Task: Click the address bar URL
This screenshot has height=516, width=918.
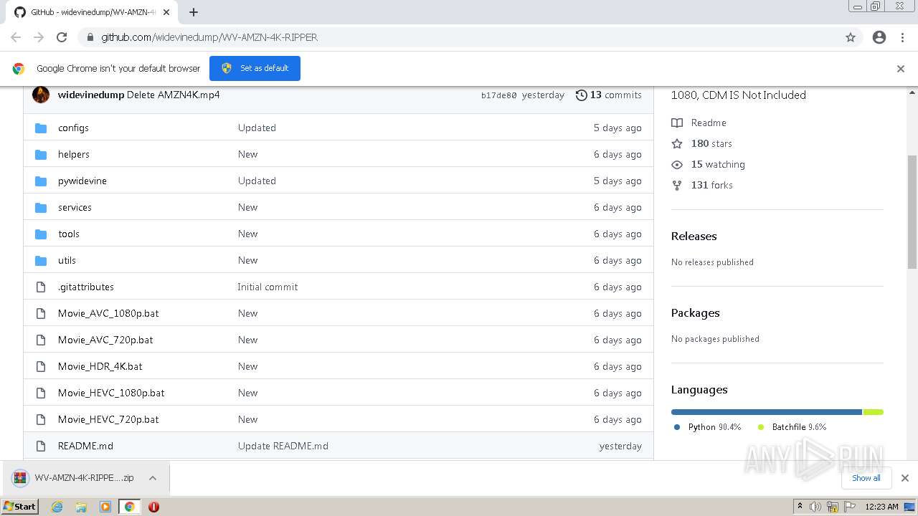Action: [209, 37]
